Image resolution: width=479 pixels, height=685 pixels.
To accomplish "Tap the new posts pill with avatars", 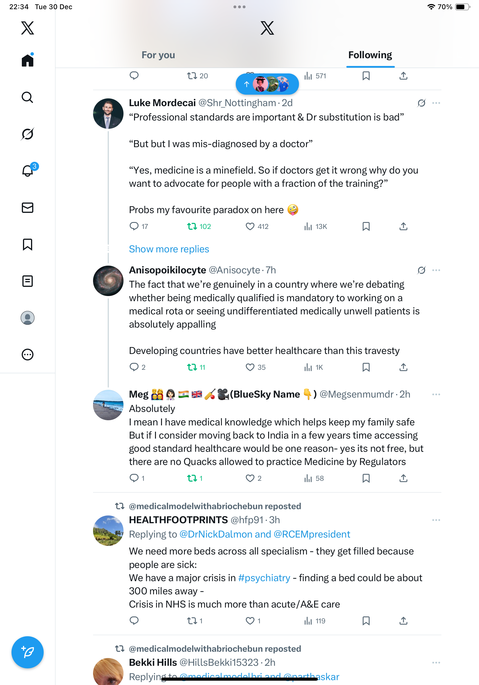I will coord(267,84).
